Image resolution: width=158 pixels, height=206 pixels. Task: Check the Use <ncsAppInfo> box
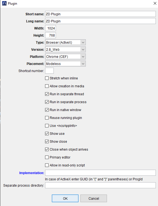tap(47, 126)
